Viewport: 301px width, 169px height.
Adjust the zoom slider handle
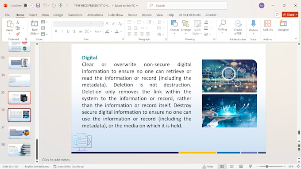click(x=267, y=166)
